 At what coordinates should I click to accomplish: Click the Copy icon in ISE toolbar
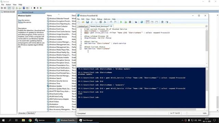96,22
